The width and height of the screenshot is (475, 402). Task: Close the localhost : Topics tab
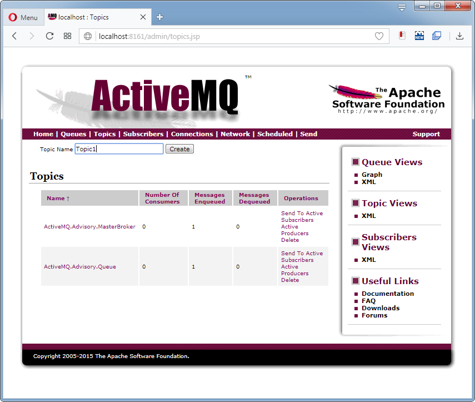(143, 17)
